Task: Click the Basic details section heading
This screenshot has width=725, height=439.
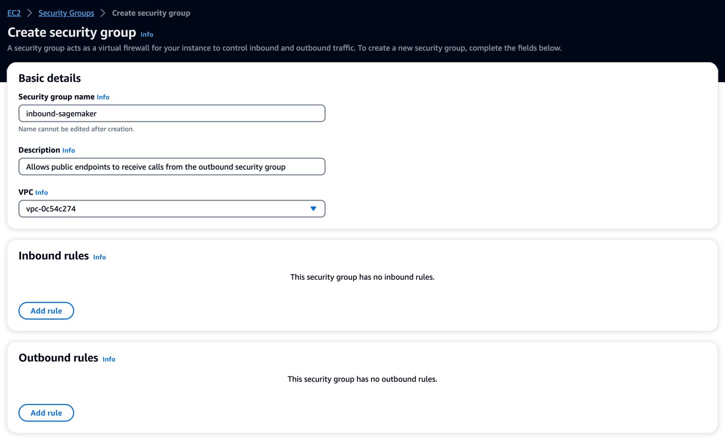Action: point(49,78)
